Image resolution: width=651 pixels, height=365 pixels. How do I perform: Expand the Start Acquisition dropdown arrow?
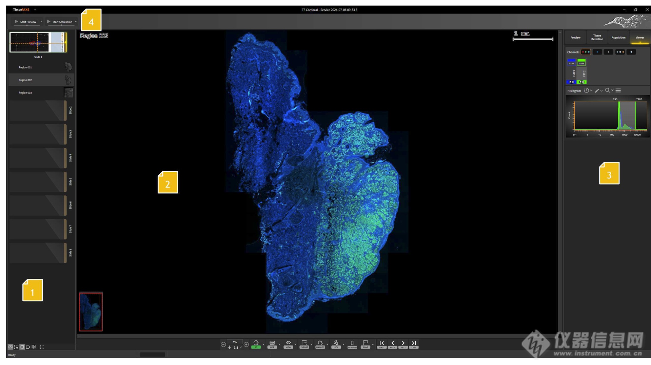[76, 22]
